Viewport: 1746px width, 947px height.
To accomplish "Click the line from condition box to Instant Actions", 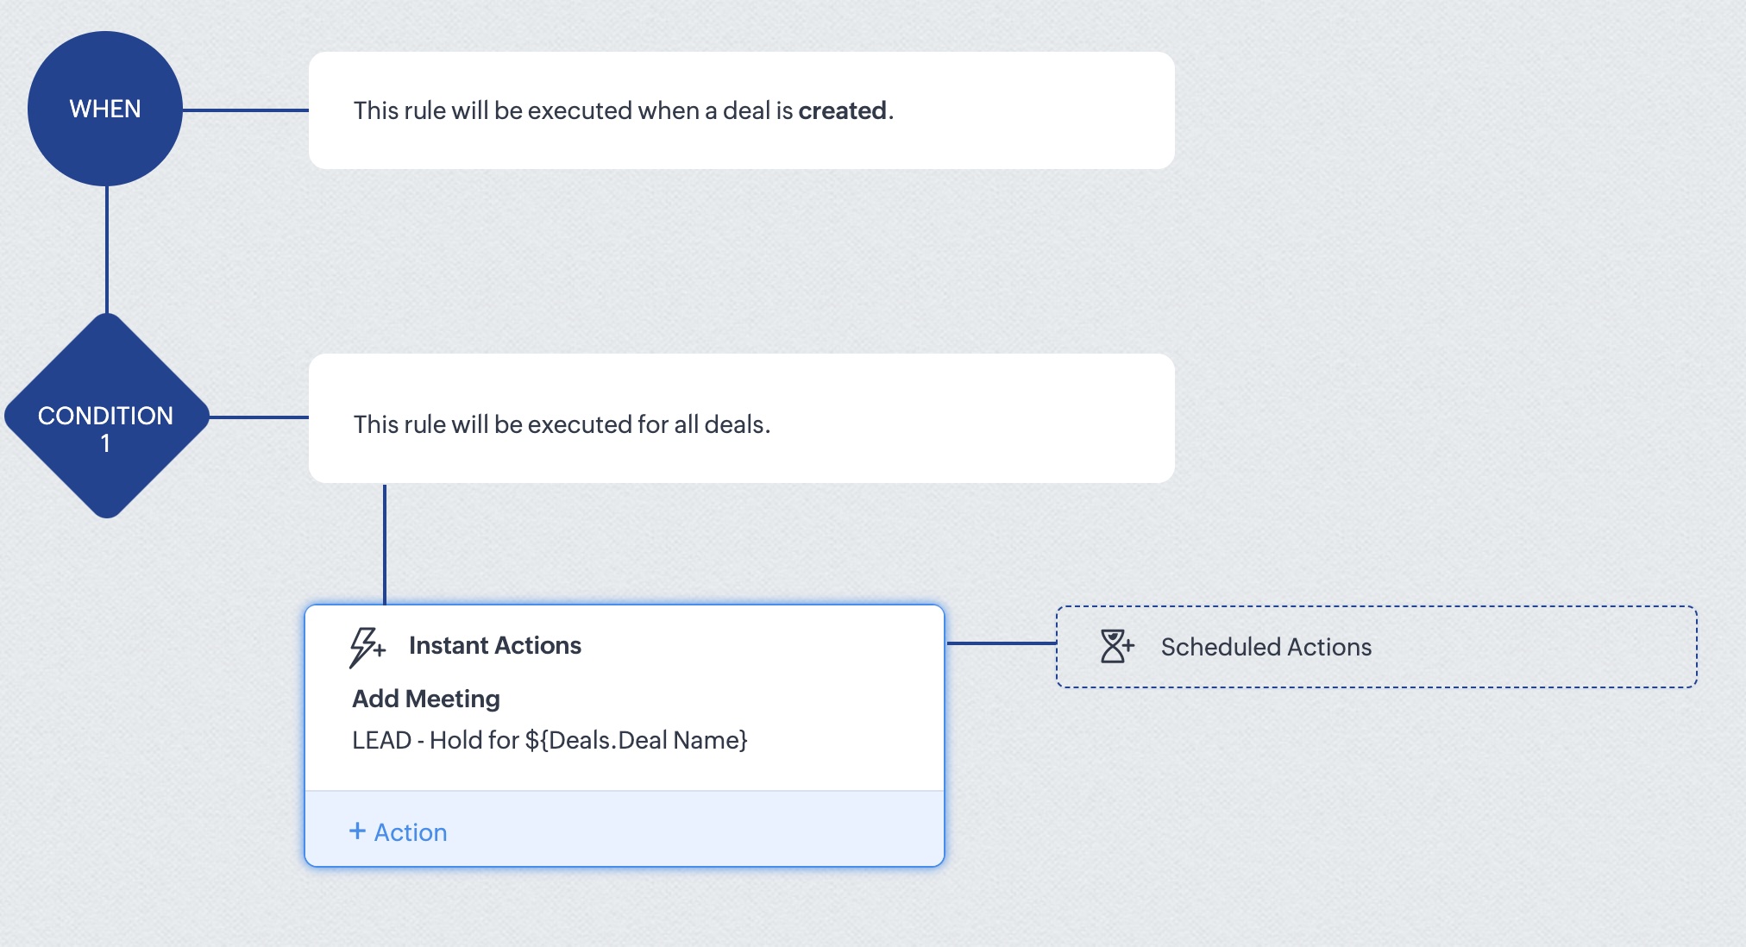I will (x=385, y=543).
